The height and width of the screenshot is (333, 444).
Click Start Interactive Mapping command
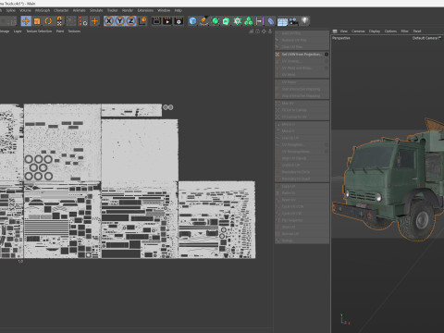tap(302, 89)
